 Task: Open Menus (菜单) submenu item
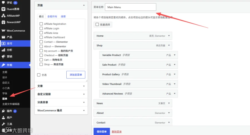5,99
